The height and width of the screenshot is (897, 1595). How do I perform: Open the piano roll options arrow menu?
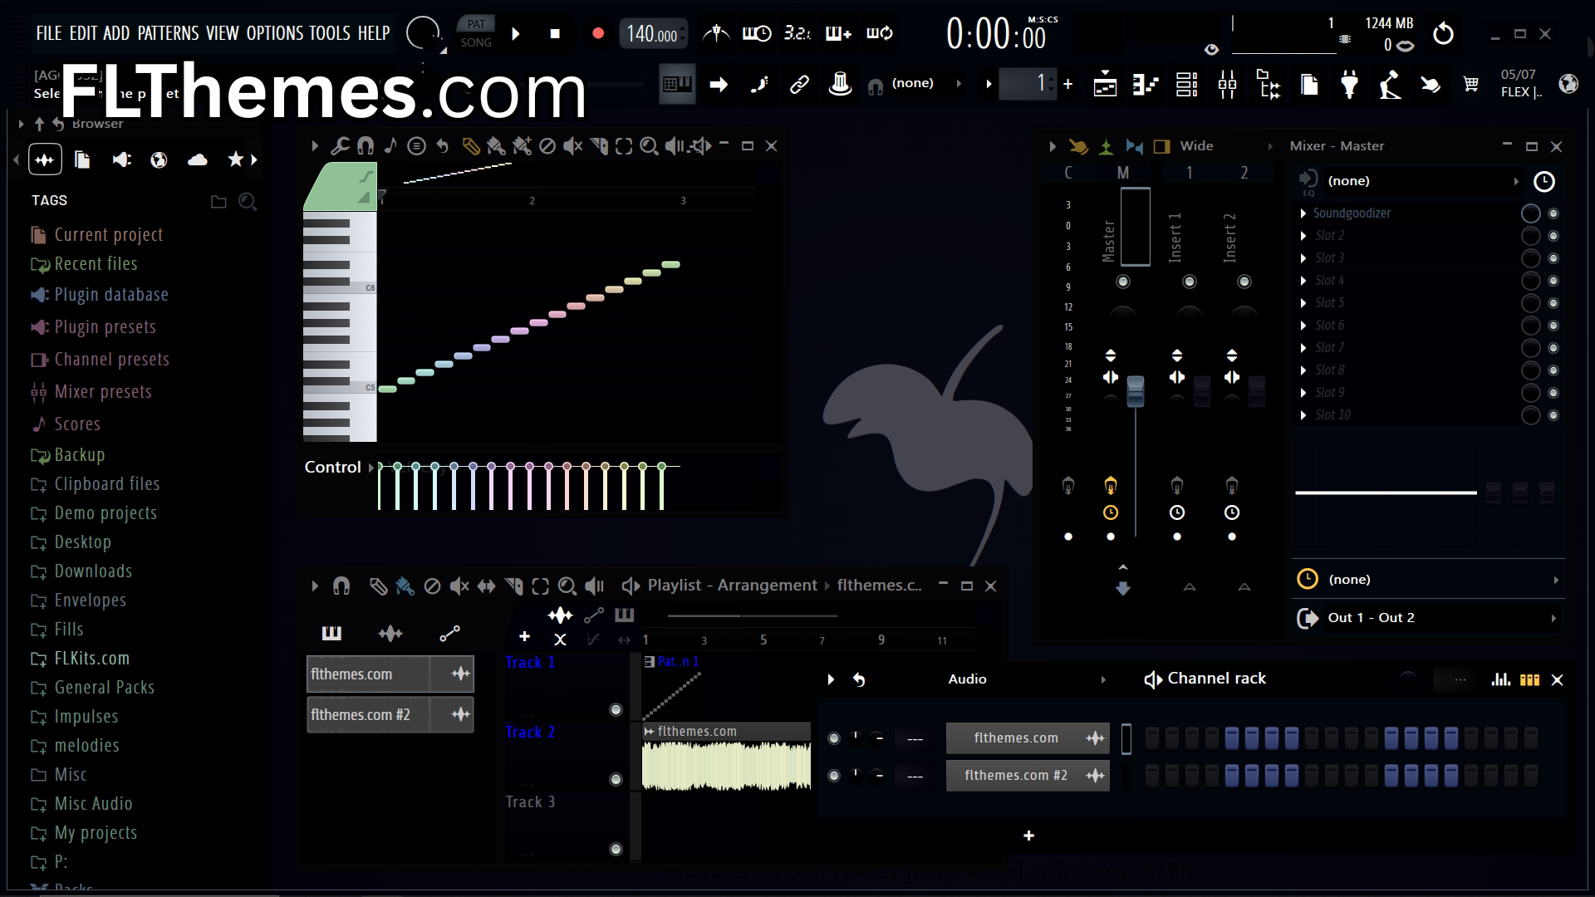point(315,146)
